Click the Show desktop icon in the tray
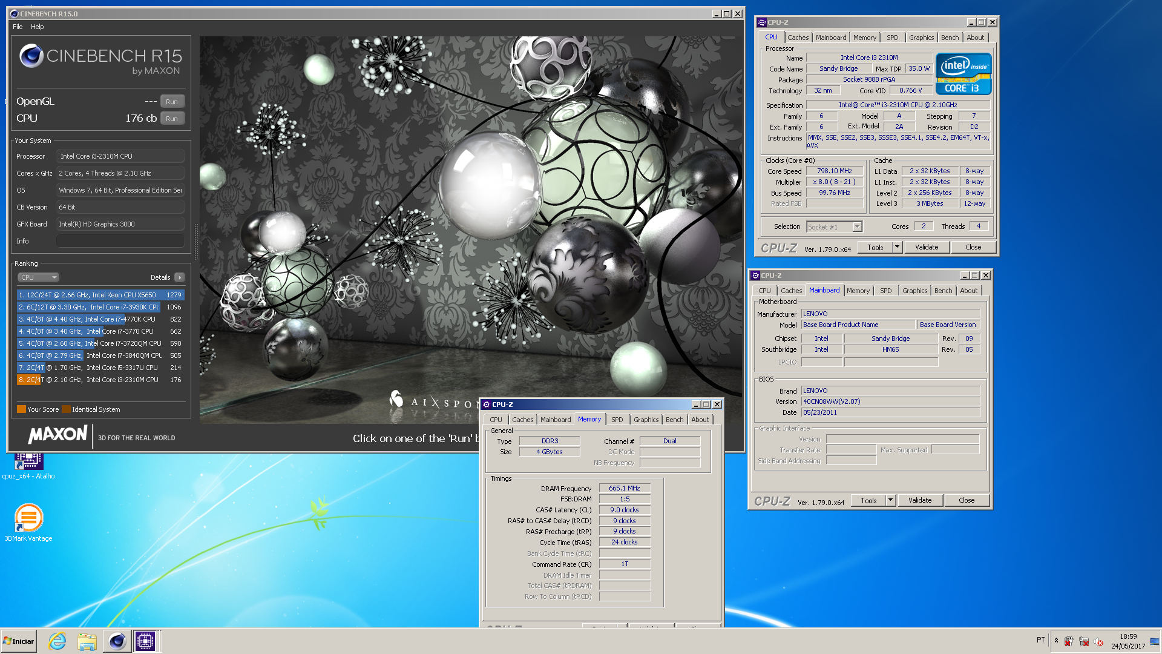The image size is (1162, 654). coord(1155,641)
